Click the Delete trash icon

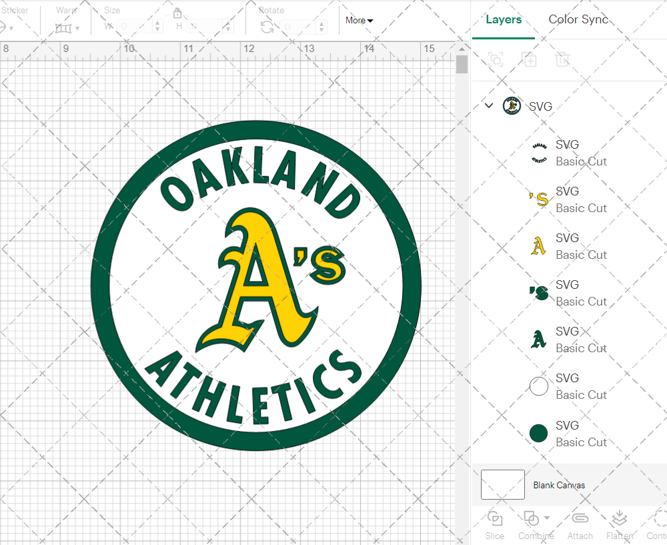[562, 59]
